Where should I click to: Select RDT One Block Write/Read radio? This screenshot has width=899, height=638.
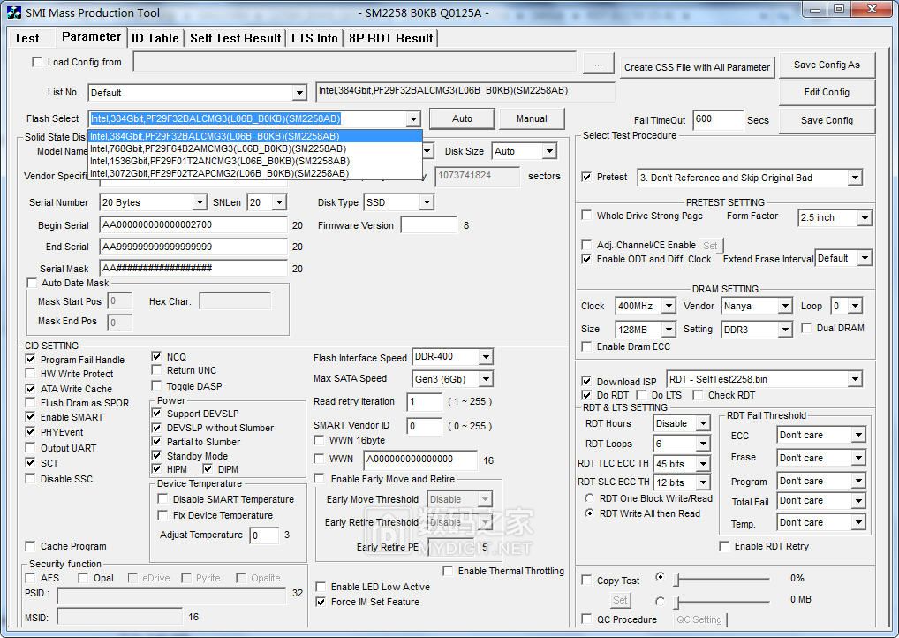[x=589, y=498]
